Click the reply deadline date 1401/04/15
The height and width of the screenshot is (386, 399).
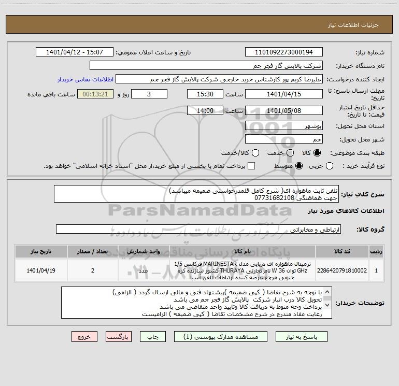(x=284, y=94)
